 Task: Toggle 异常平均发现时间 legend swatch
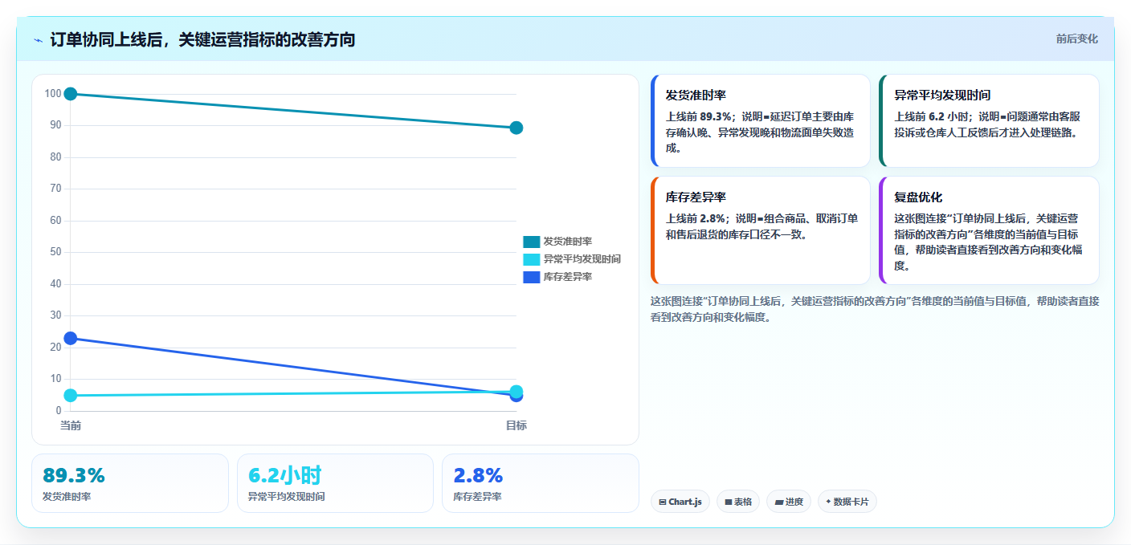coord(532,259)
